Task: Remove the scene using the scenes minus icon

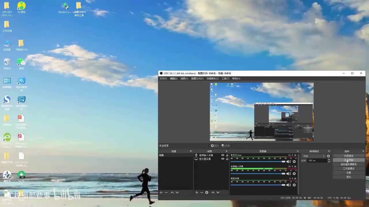Action: (x=166, y=192)
